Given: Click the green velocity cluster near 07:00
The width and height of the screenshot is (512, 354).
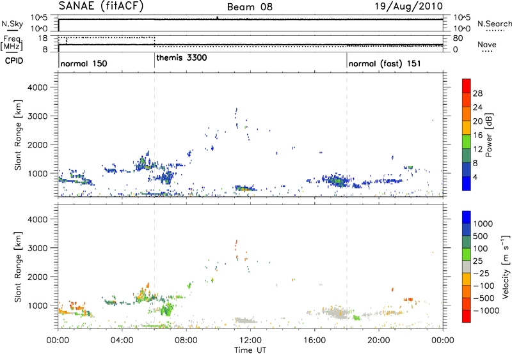Looking at the screenshot, I should tap(168, 309).
